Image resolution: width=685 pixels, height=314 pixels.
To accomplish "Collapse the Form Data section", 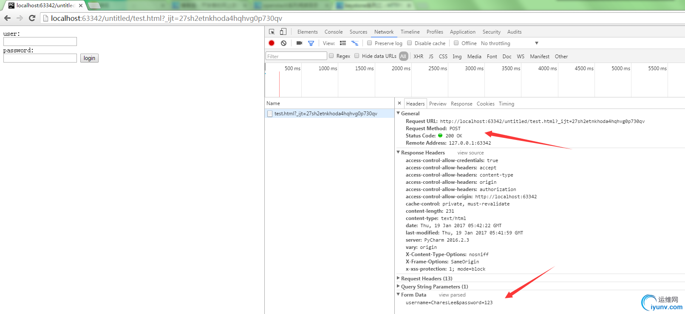I will (399, 294).
